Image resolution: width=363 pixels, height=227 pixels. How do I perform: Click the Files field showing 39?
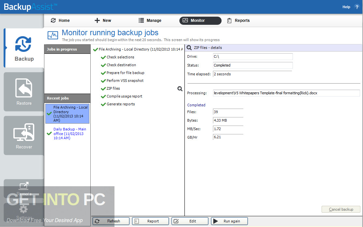[x=228, y=112]
